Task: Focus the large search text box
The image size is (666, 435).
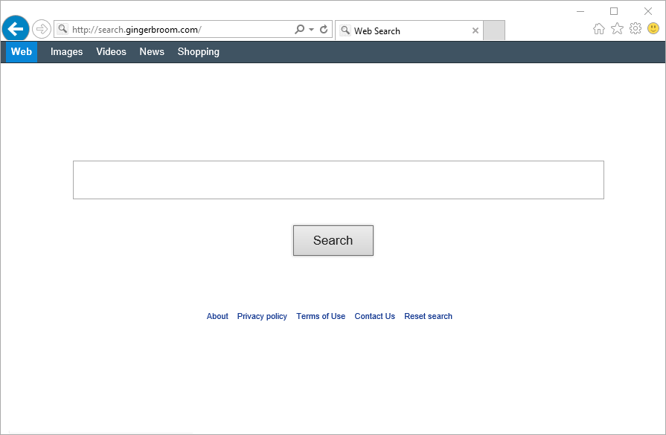Action: click(x=339, y=180)
